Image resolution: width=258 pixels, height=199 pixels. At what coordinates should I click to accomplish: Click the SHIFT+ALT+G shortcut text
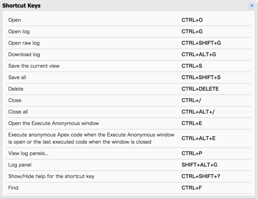point(199,165)
